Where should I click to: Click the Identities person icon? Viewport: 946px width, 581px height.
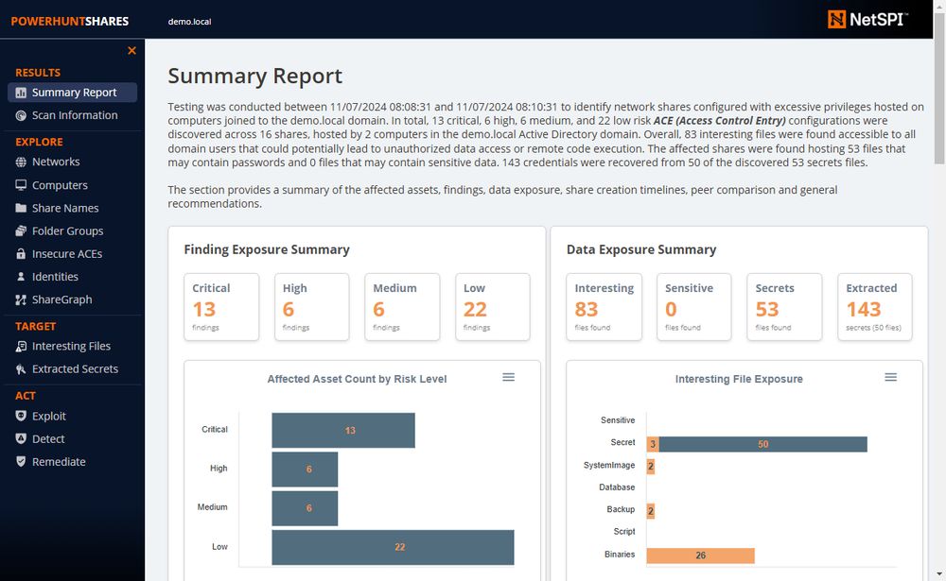click(21, 277)
